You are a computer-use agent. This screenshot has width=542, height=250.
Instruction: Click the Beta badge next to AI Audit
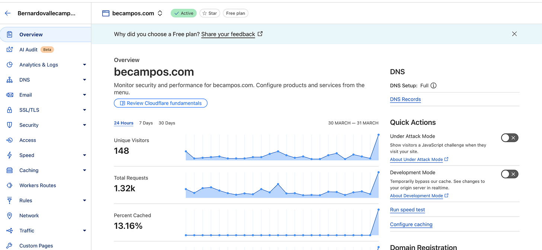pyautogui.click(x=47, y=49)
